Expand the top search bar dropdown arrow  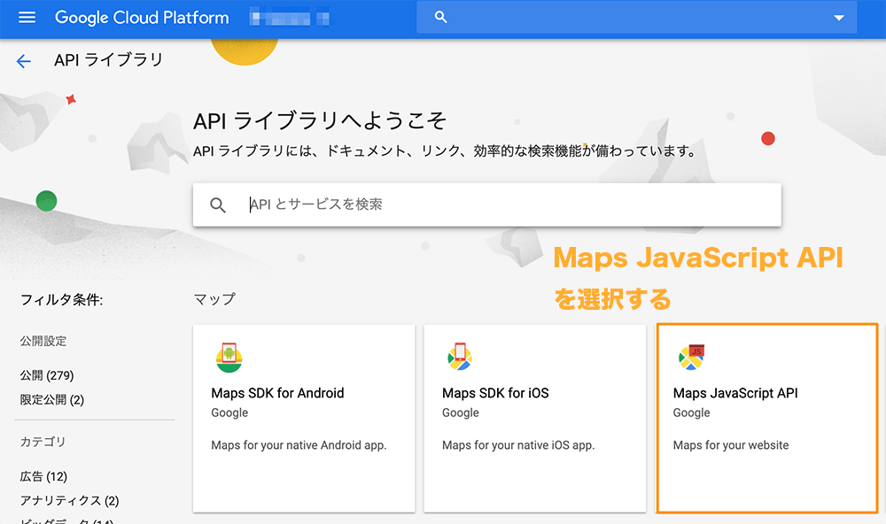839,18
